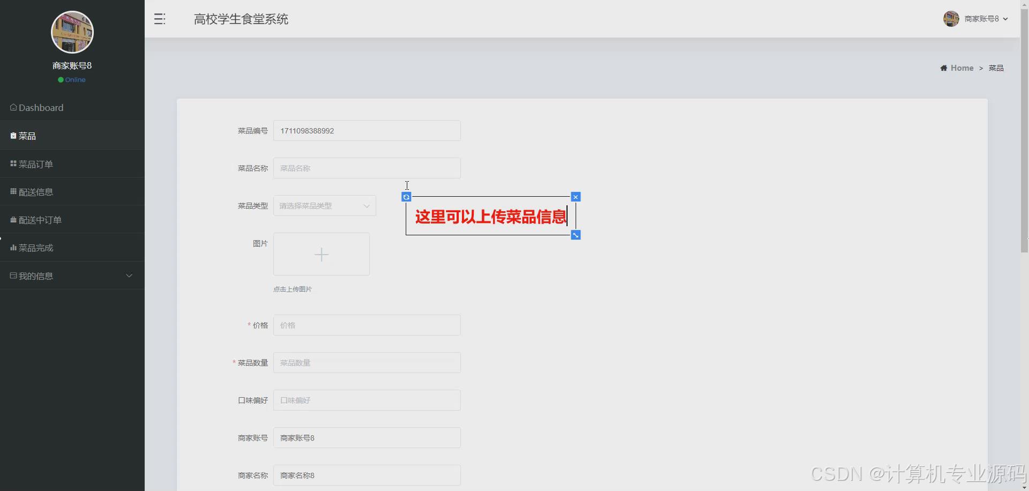Click the Home breadcrumb house icon
Viewport: 1029px width, 491px height.
coord(943,68)
